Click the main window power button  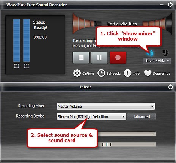[x=170, y=5]
